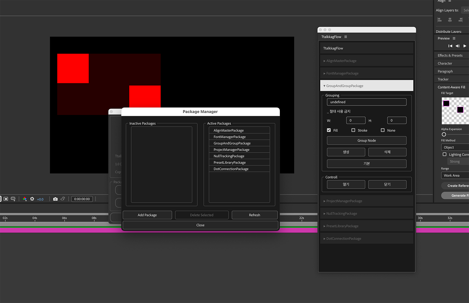
Task: Open the Effects & Presets panel tab
Action: tap(450, 56)
